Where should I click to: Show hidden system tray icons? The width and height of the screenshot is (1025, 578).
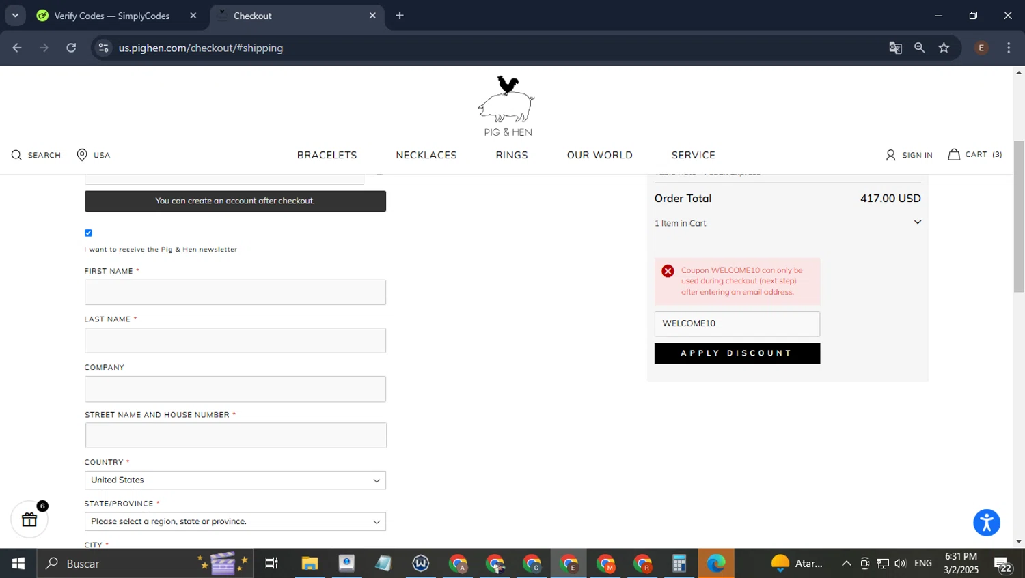pos(846,564)
